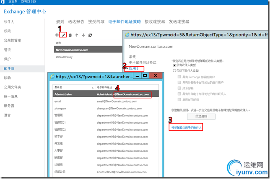Click the 添加规则 button
Screen dimensions: 270x179
click(201, 117)
